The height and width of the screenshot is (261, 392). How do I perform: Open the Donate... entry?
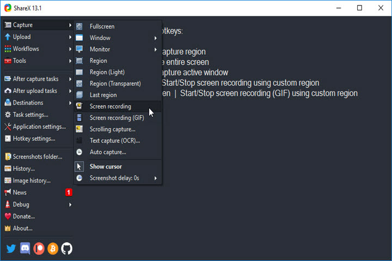(38, 216)
